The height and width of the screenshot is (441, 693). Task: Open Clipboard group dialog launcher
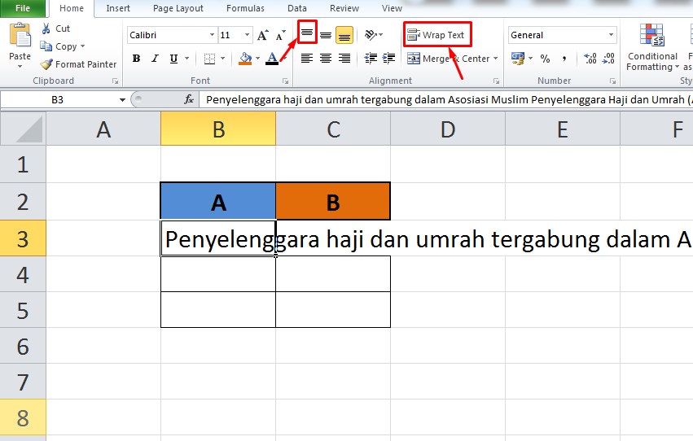pos(116,81)
